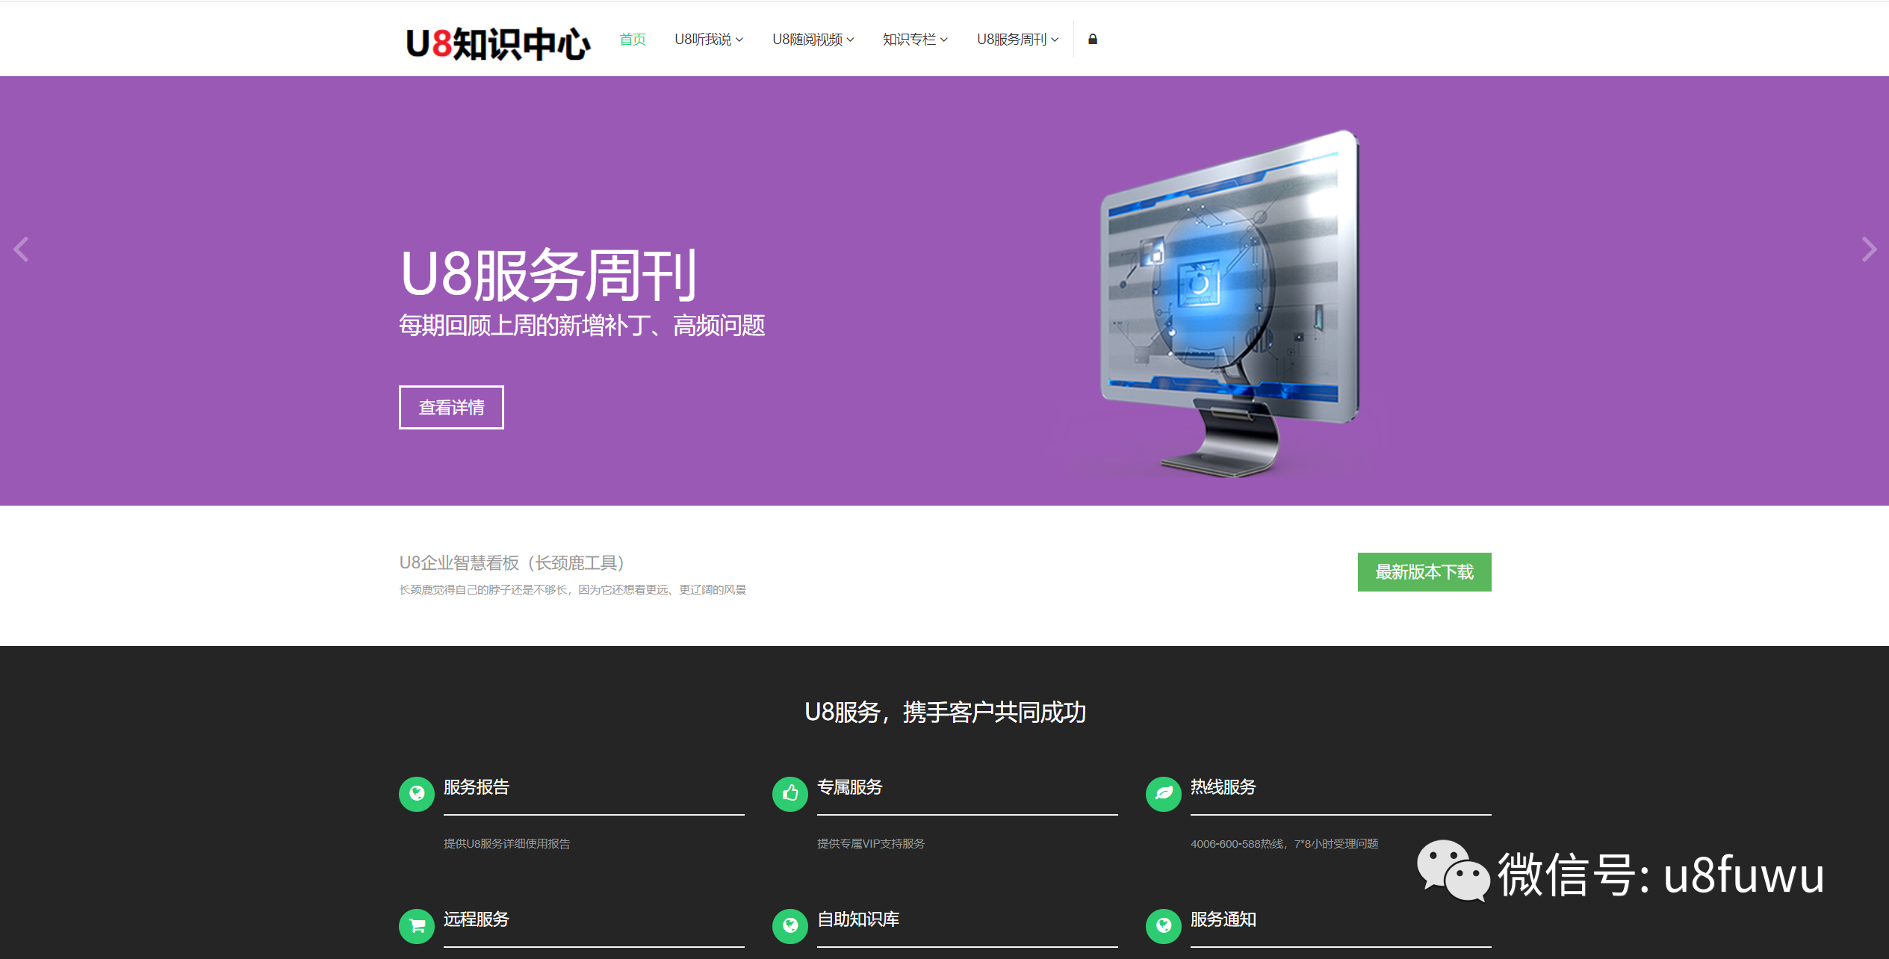
Task: Expand the chevron beside 知识专栏
Action: (944, 40)
